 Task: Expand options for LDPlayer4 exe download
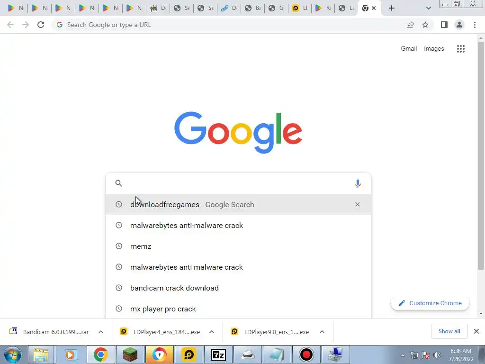(x=212, y=332)
